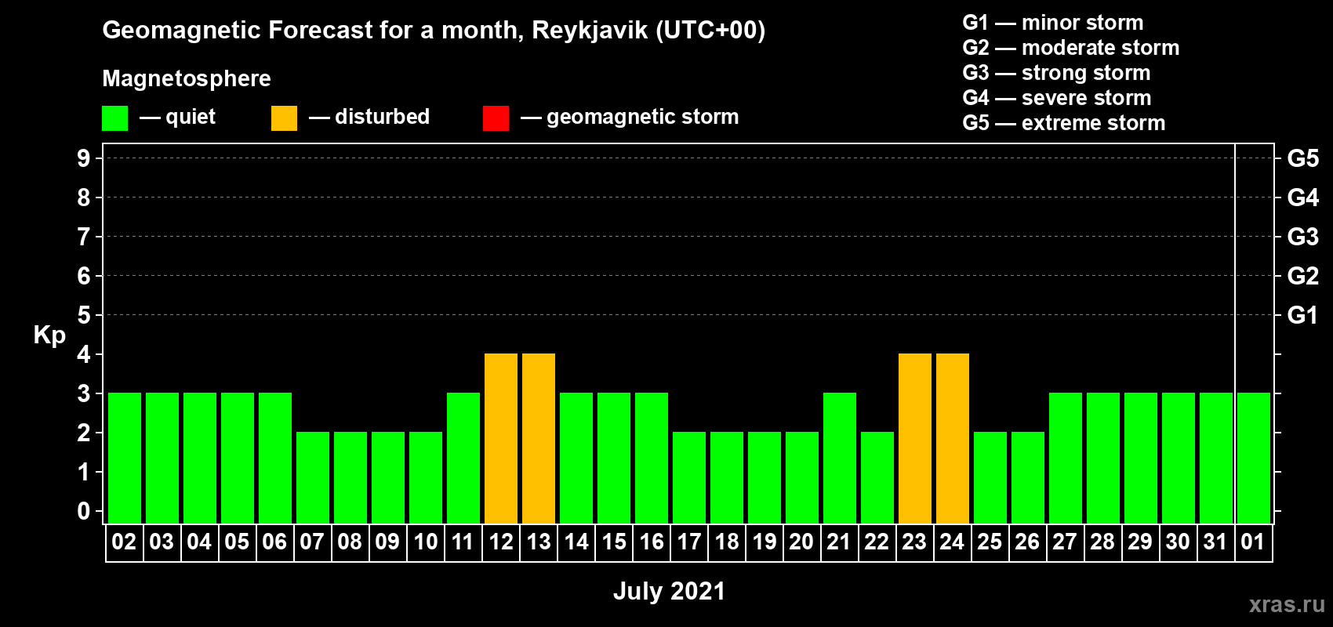1333x627 pixels.
Task: Click the orange disturbed legend square
Action: (x=284, y=118)
